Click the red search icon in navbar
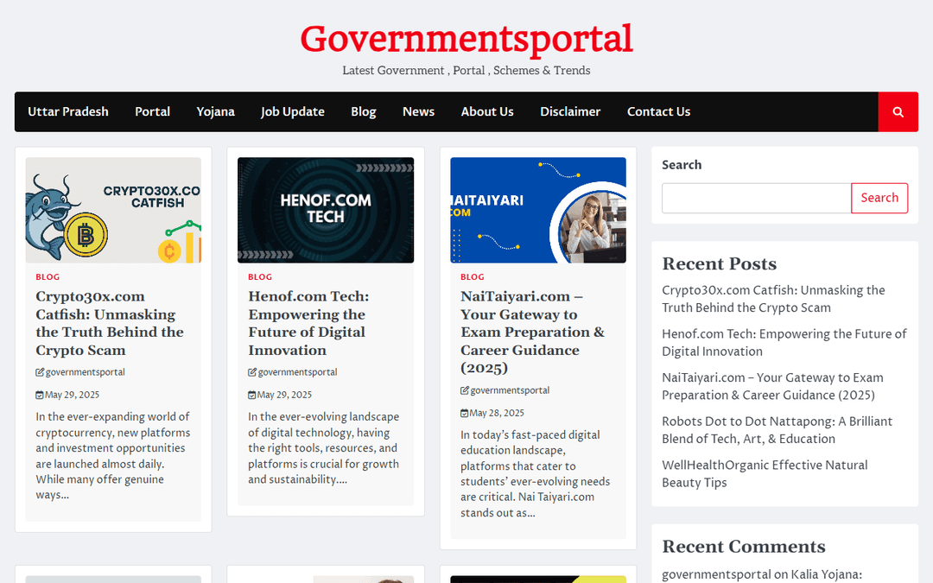933x583 pixels. 898,111
